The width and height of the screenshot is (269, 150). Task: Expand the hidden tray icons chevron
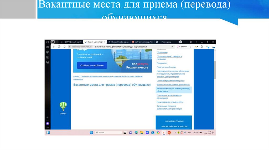click(175, 132)
